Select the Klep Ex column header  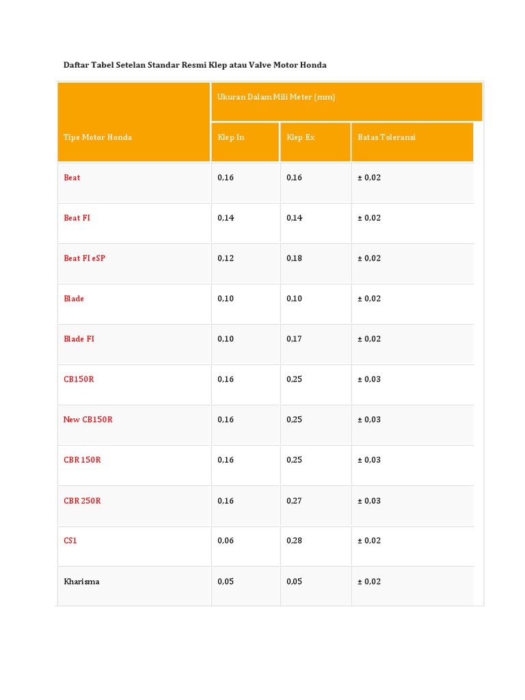[x=301, y=137]
